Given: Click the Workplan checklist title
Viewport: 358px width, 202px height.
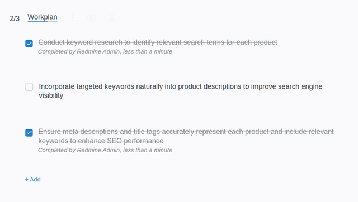Looking at the screenshot, I should tap(43, 17).
